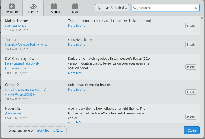Open @kelvinelove author link
Image resolution: width=205 pixels, height=139 pixels.
coord(13,113)
